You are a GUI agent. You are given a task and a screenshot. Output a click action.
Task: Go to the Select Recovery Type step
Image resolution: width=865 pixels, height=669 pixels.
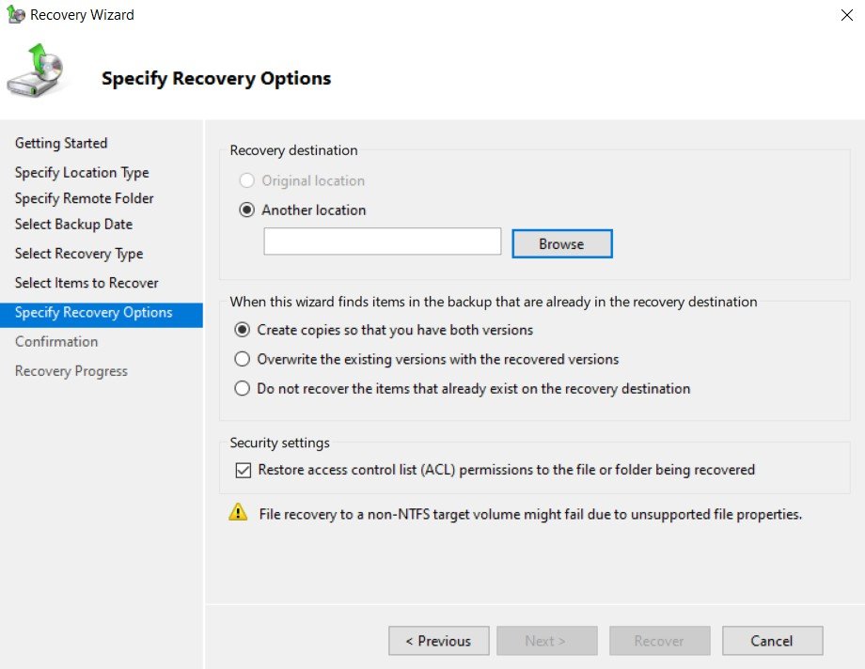tap(79, 254)
